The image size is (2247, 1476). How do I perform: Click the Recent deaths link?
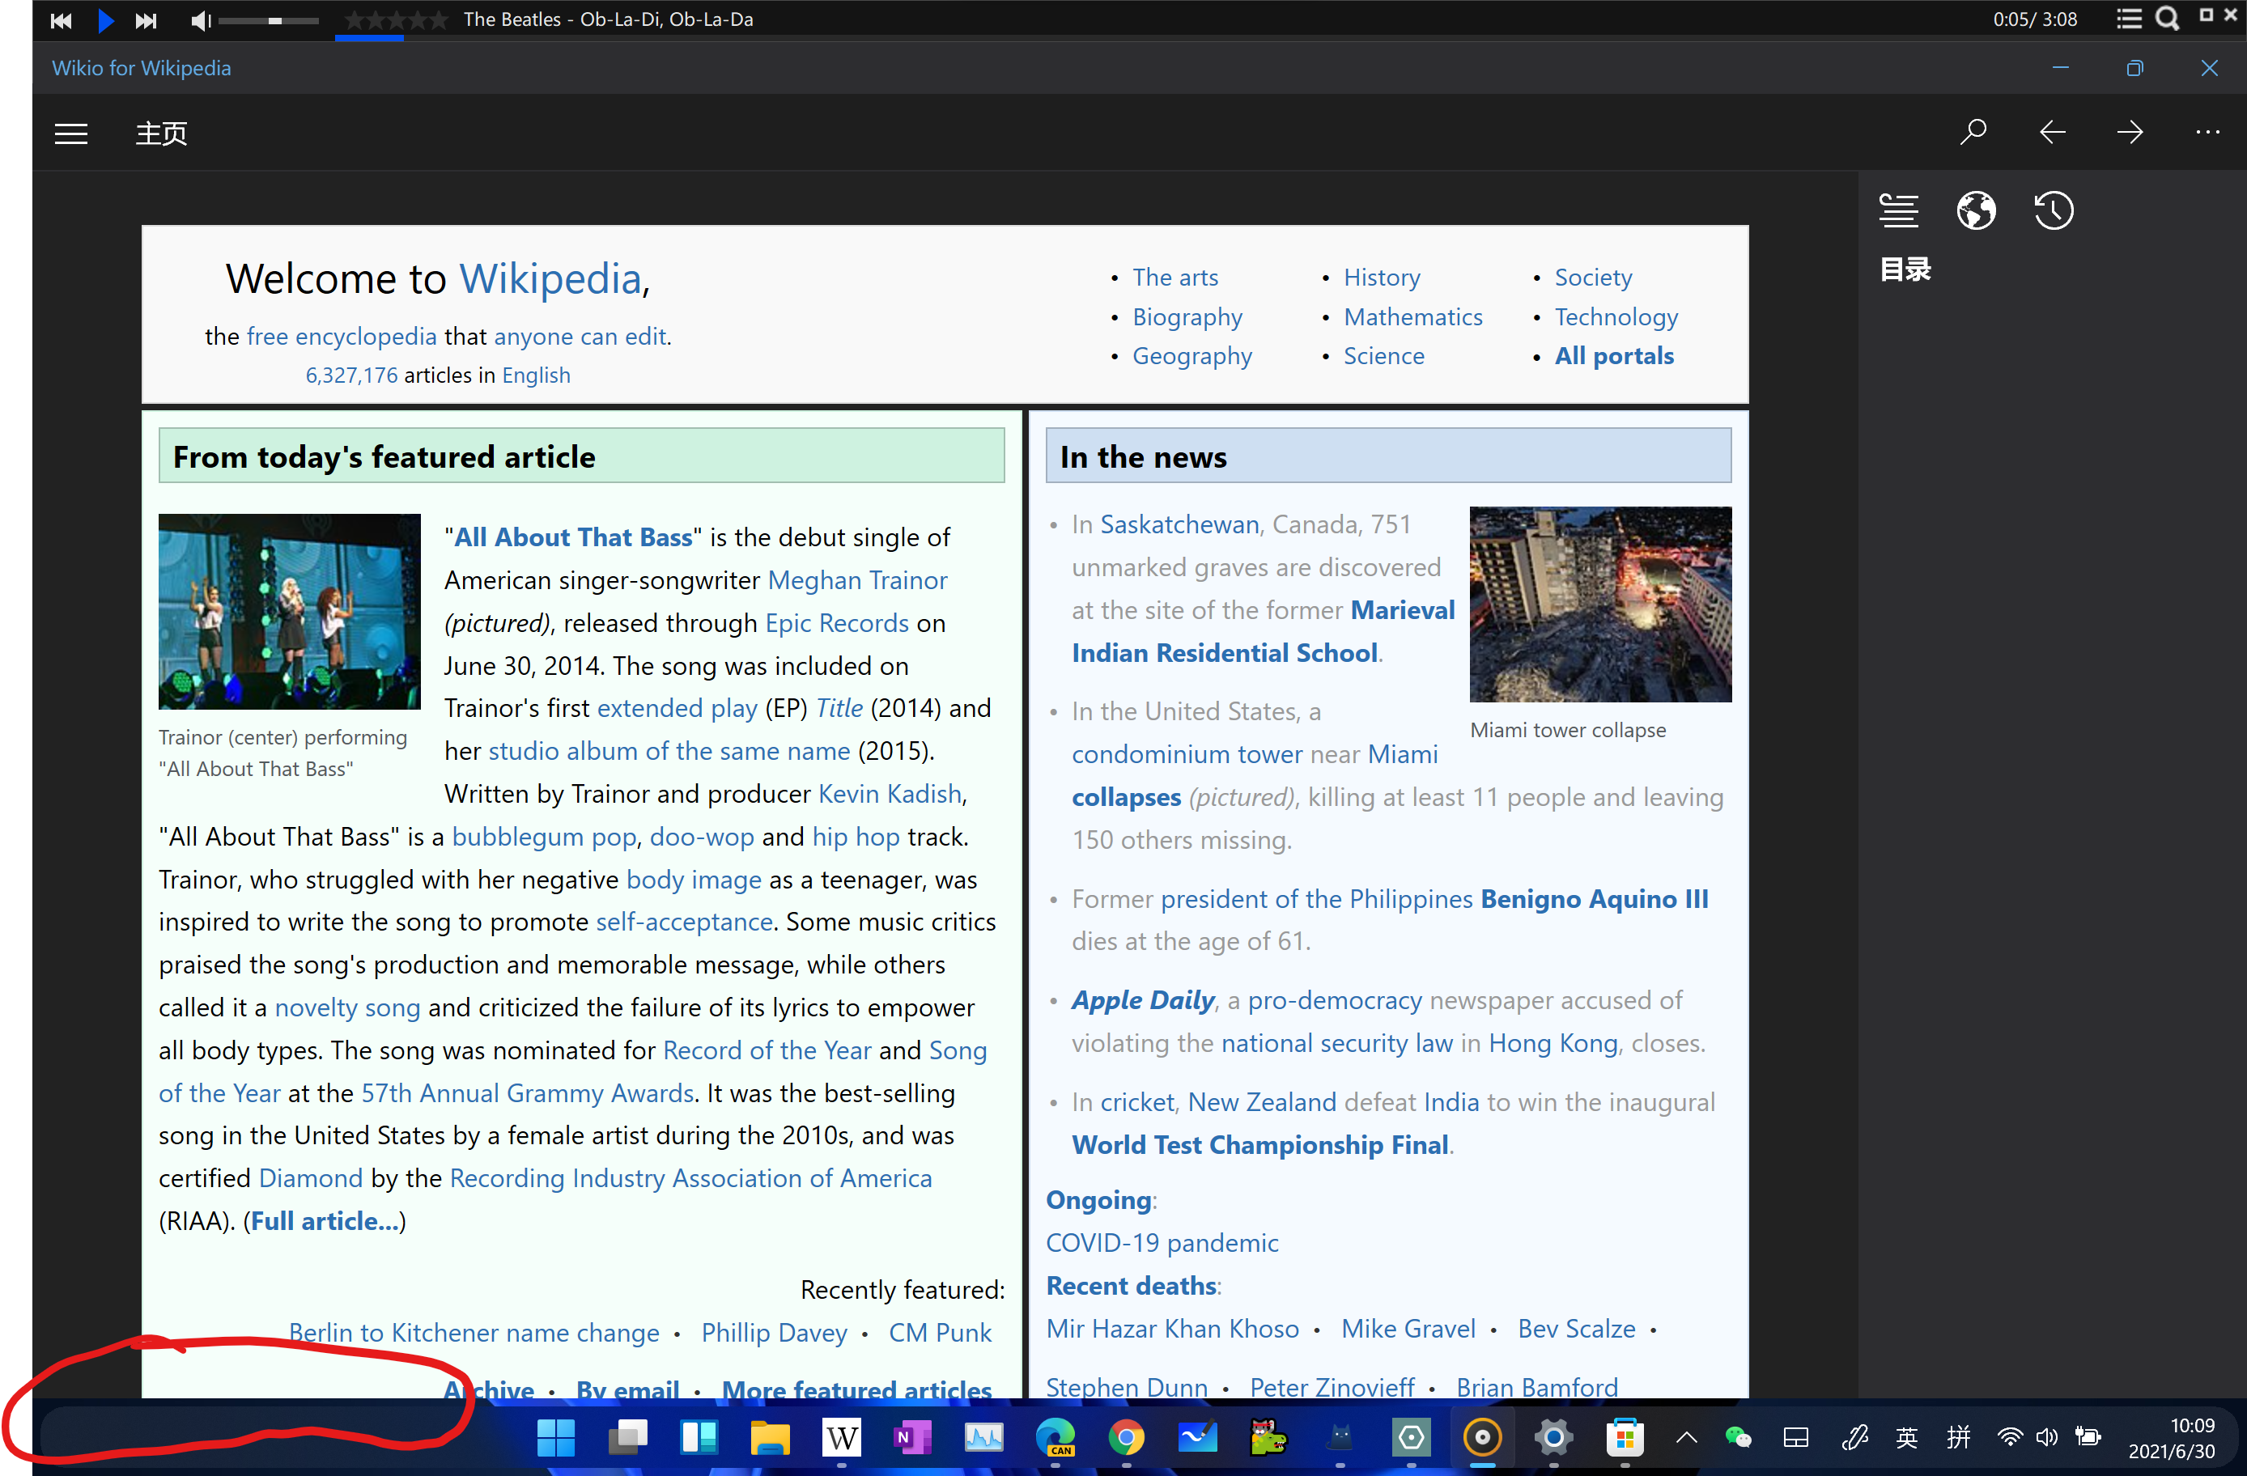[x=1131, y=1285]
